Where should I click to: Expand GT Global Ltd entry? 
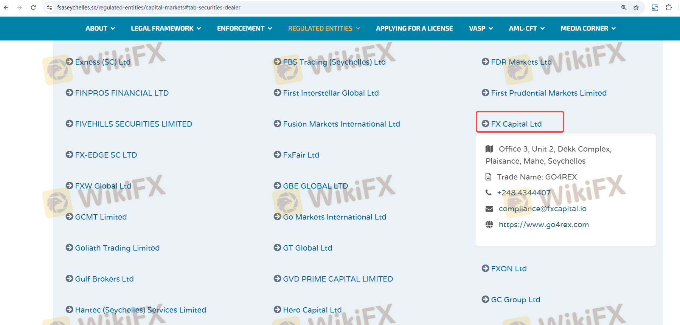pyautogui.click(x=303, y=248)
